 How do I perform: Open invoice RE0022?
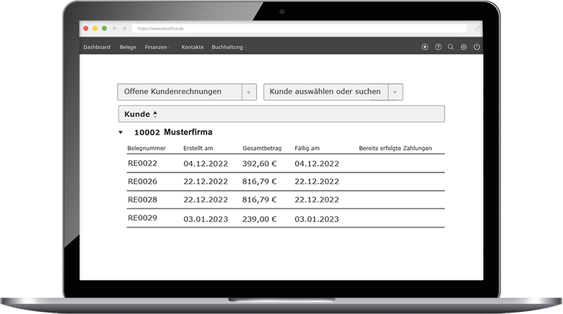142,164
